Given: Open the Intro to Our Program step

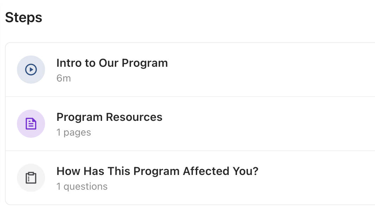Looking at the screenshot, I should pos(112,63).
